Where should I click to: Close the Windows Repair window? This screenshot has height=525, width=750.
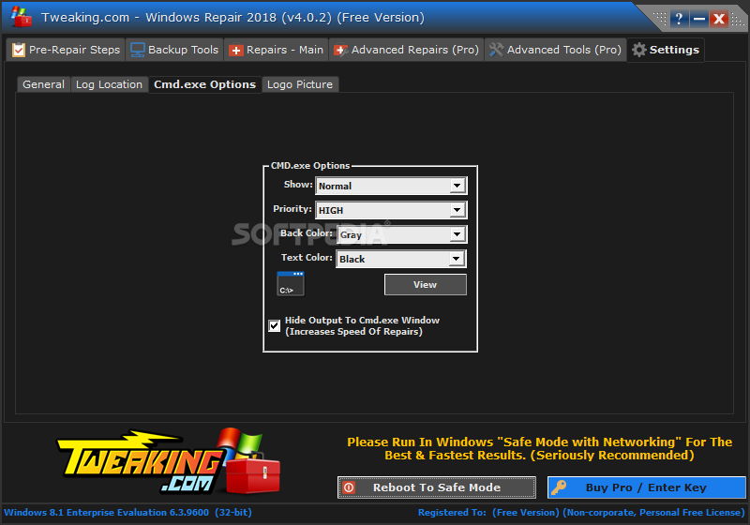pyautogui.click(x=719, y=19)
